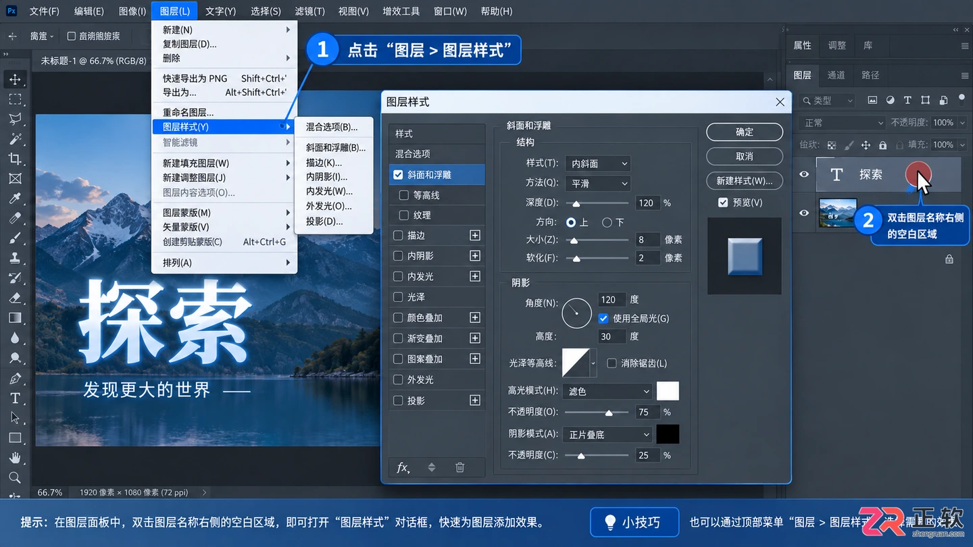Open the 类型 layer filter dropdown

[x=827, y=100]
